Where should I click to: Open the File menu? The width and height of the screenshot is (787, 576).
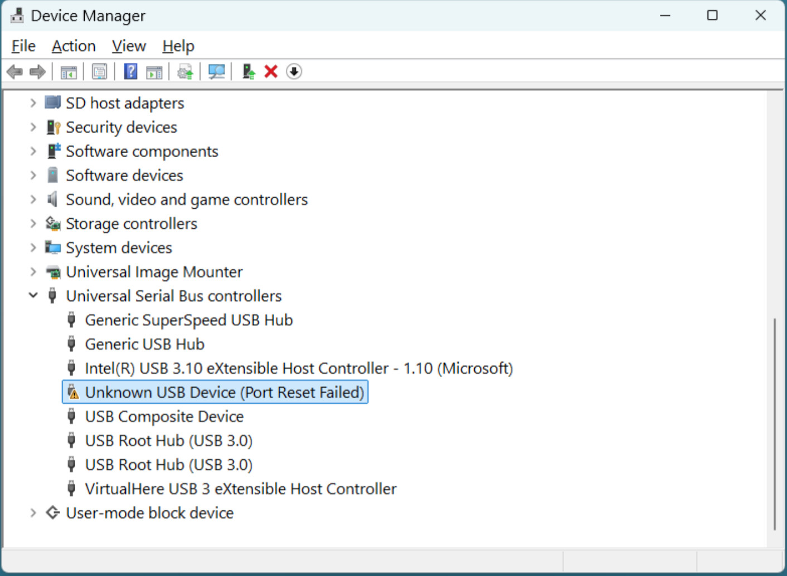coord(23,46)
